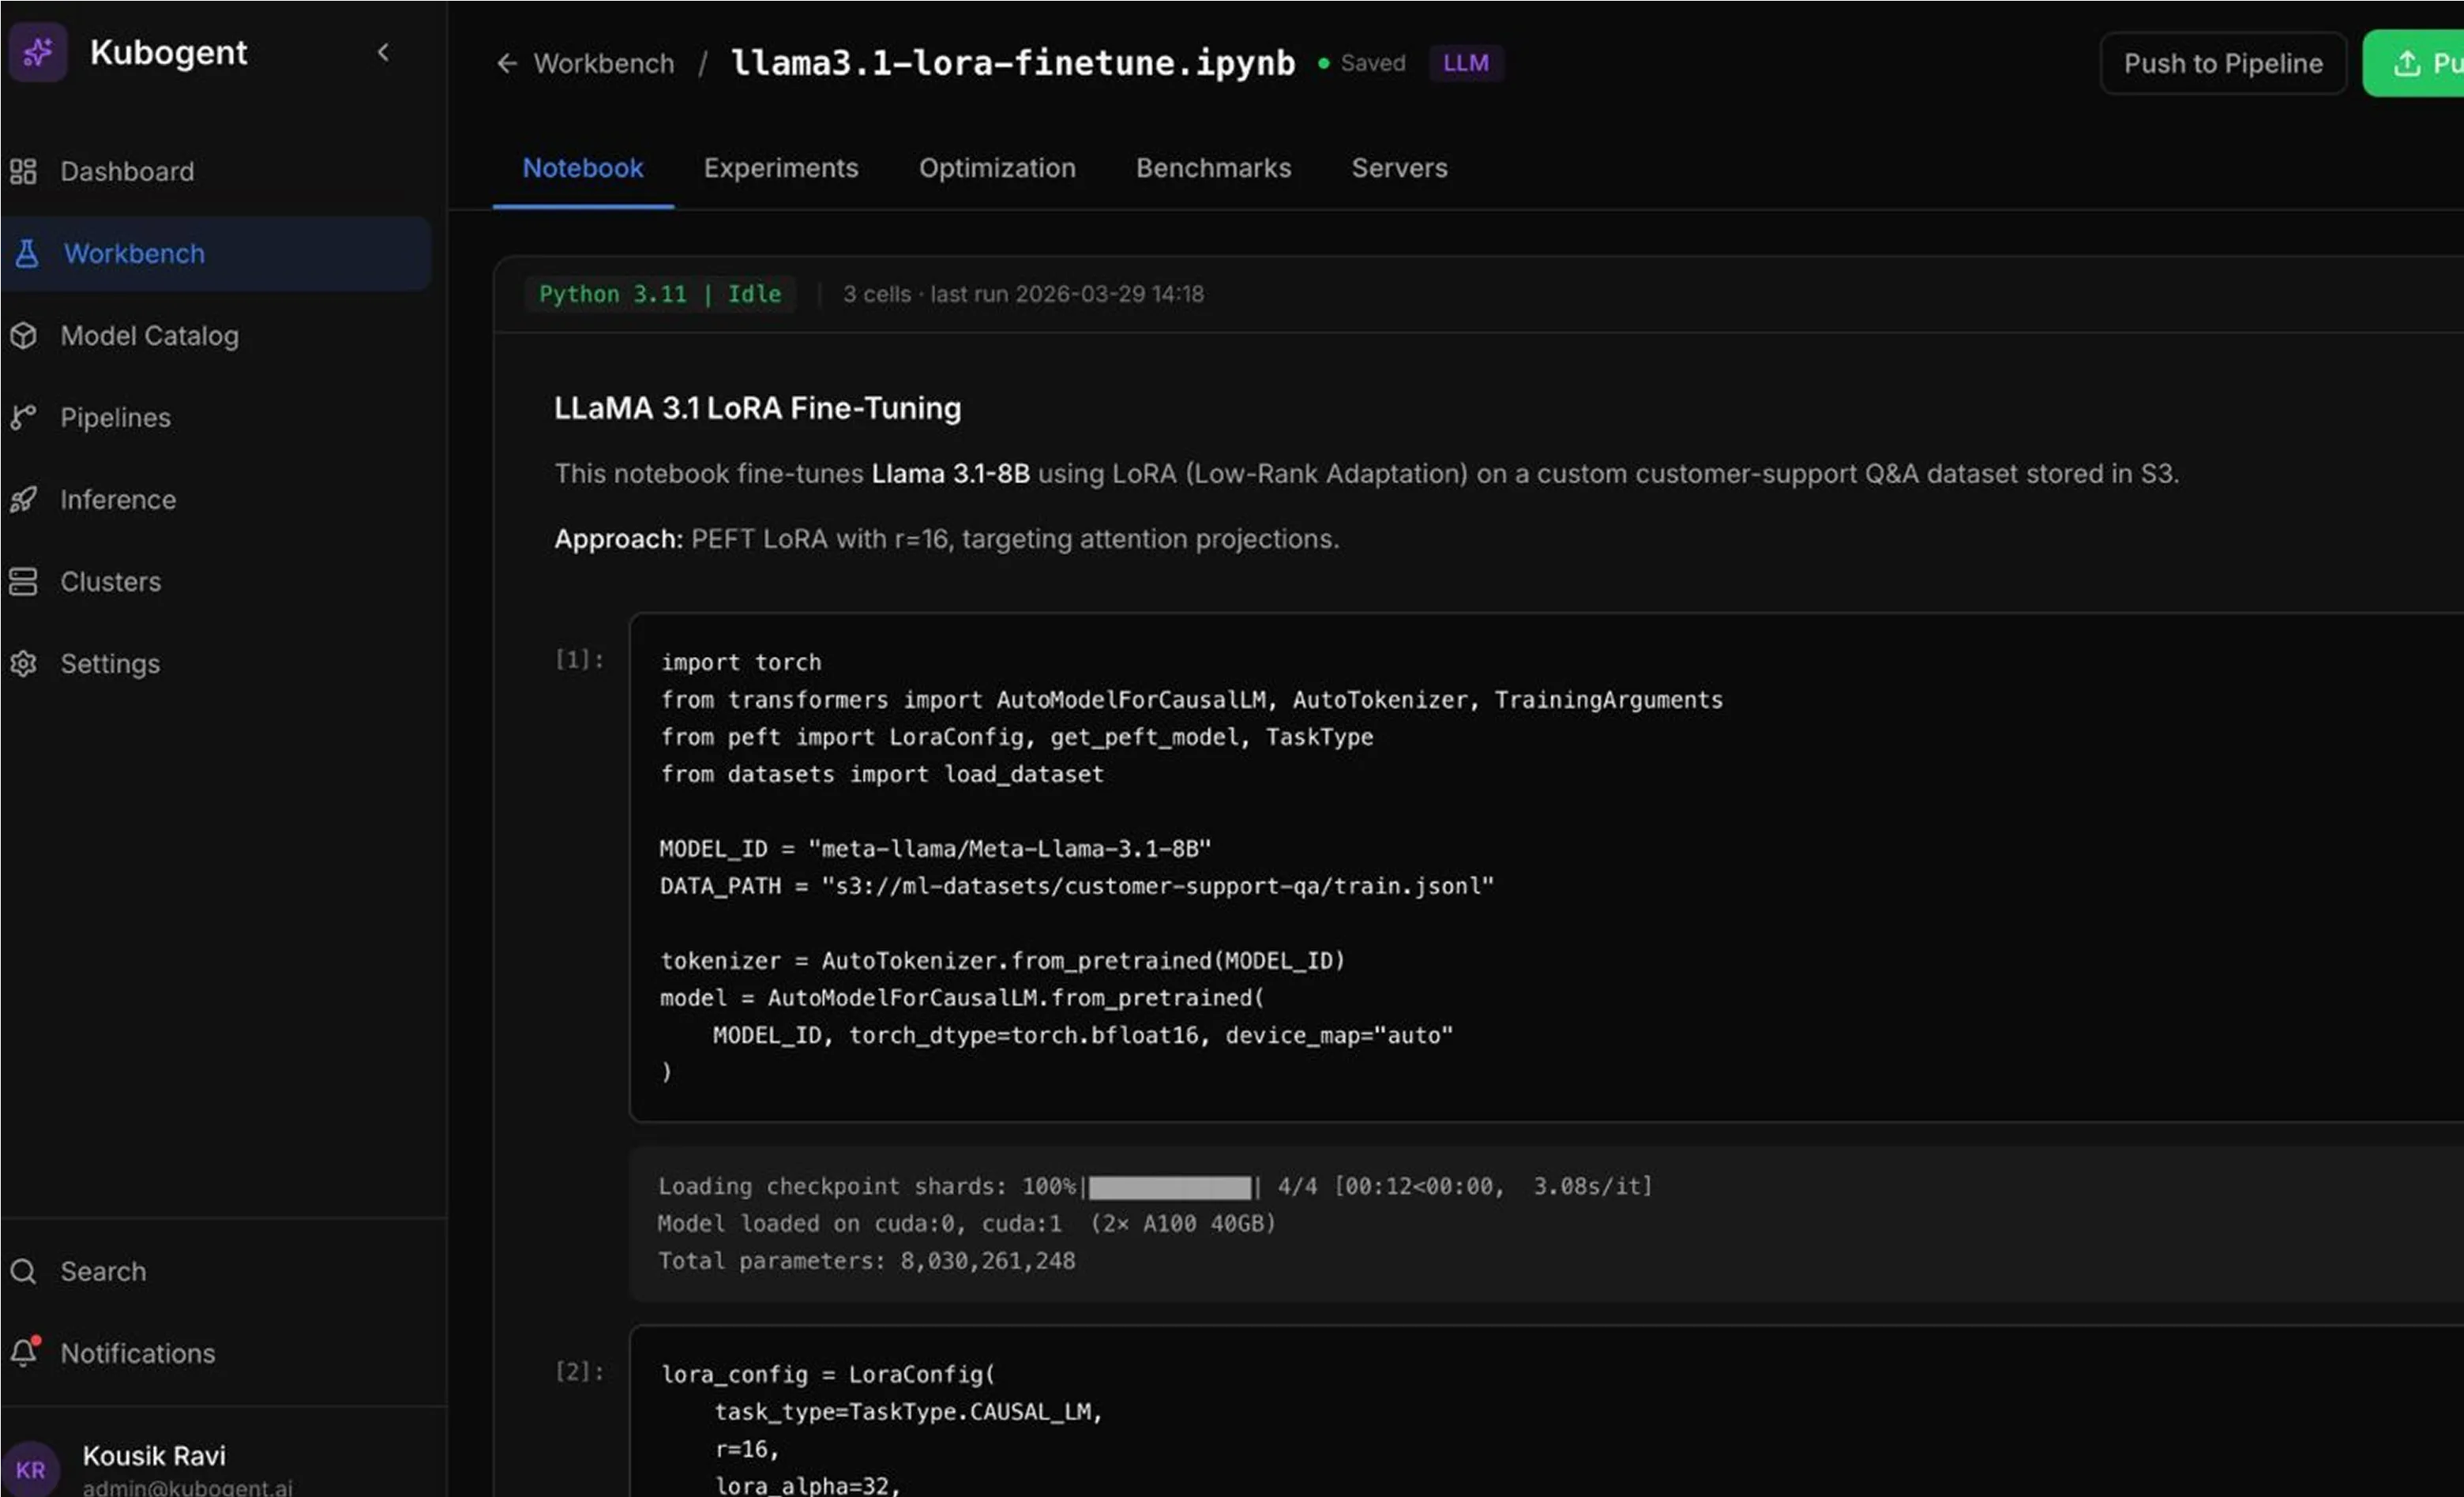
Task: Click the cell [2] execution label
Action: click(x=580, y=1371)
